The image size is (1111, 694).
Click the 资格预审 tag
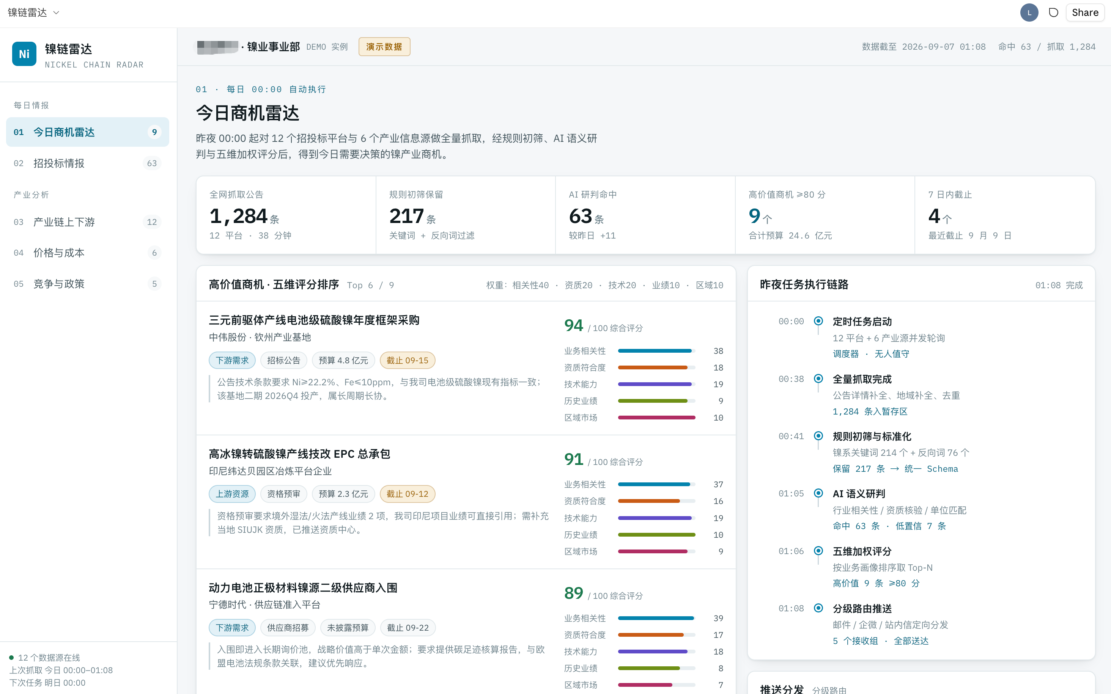(284, 494)
